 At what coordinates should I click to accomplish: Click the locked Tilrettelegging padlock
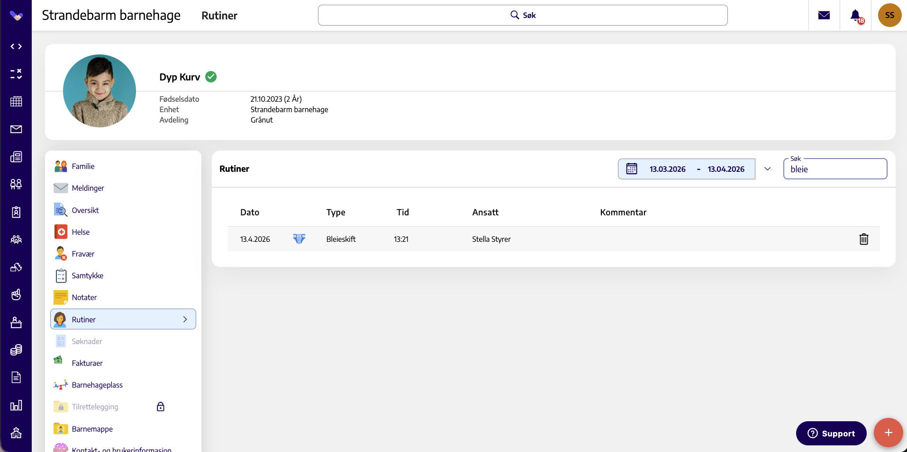pos(161,407)
